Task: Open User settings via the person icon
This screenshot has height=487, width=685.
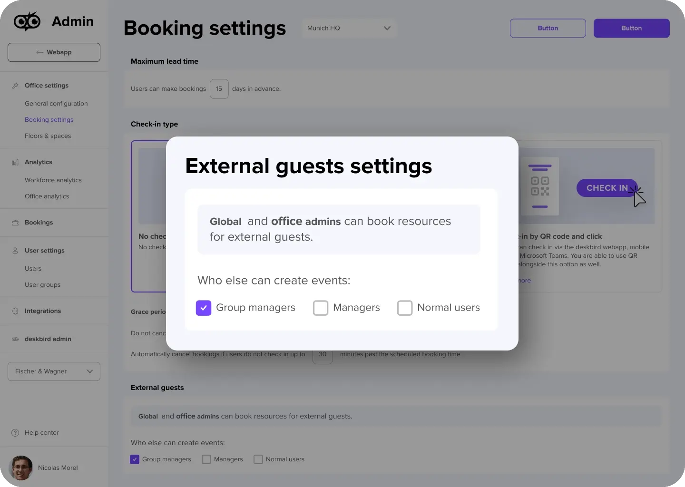Action: coord(15,251)
